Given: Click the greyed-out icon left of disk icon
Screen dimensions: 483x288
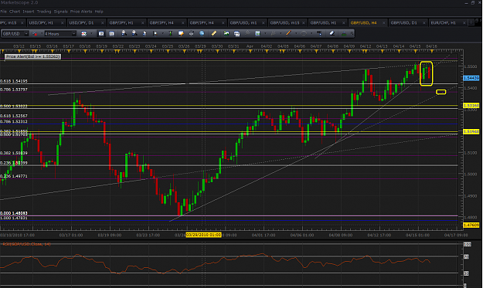Looking at the screenshot, I should pyautogui.click(x=247, y=33).
